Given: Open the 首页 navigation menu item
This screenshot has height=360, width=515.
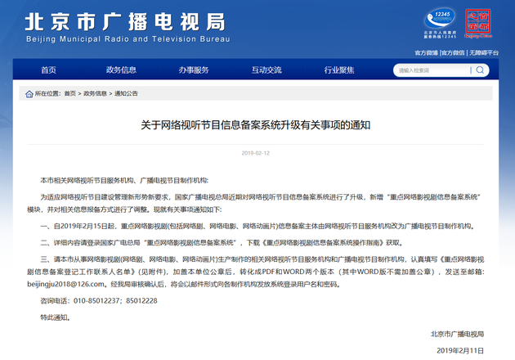Looking at the screenshot, I should click(48, 70).
